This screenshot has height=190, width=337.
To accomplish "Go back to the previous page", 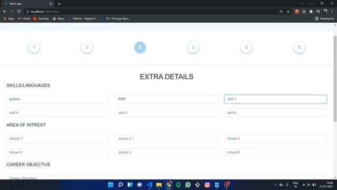I will click(x=5, y=12).
